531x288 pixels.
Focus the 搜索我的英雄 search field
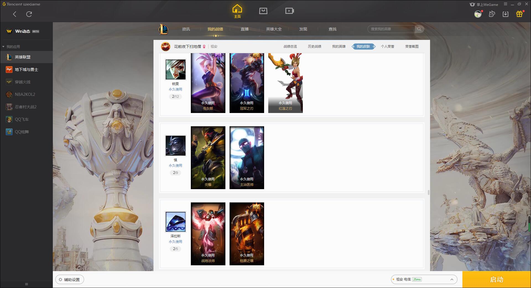(391, 29)
